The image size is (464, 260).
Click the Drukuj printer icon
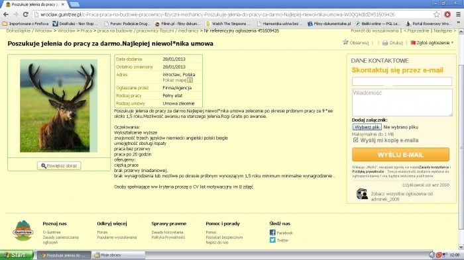click(385, 43)
